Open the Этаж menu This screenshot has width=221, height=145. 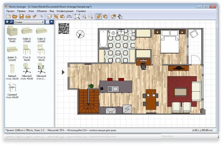(x=31, y=11)
